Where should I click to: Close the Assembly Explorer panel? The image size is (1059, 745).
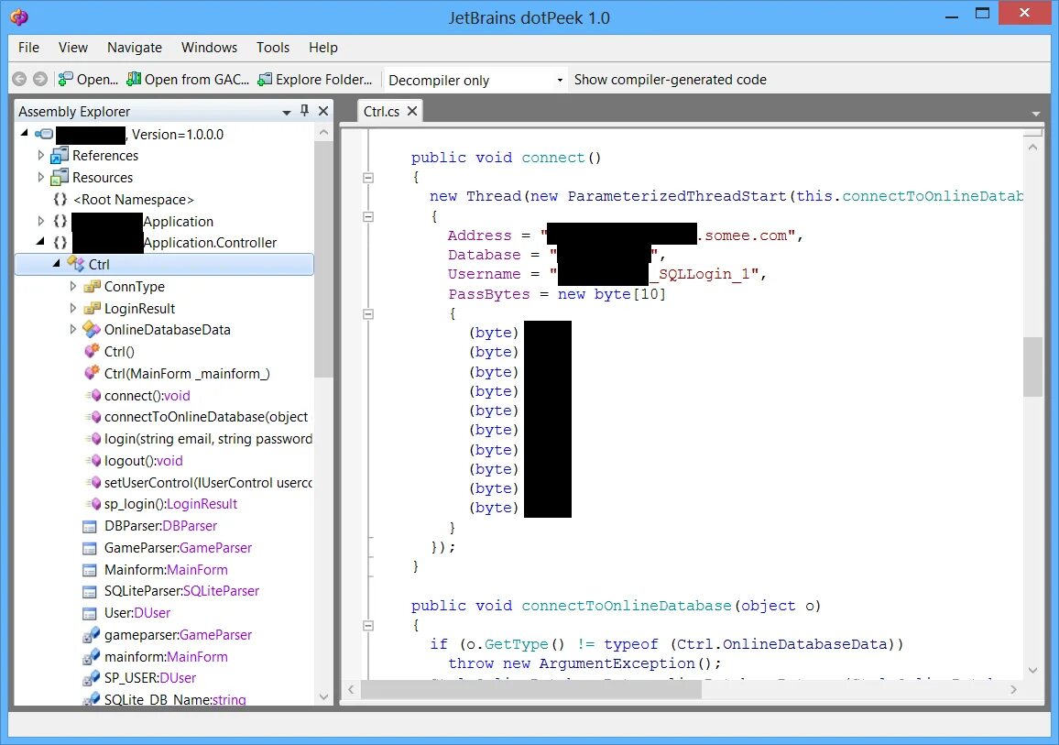pyautogui.click(x=322, y=111)
